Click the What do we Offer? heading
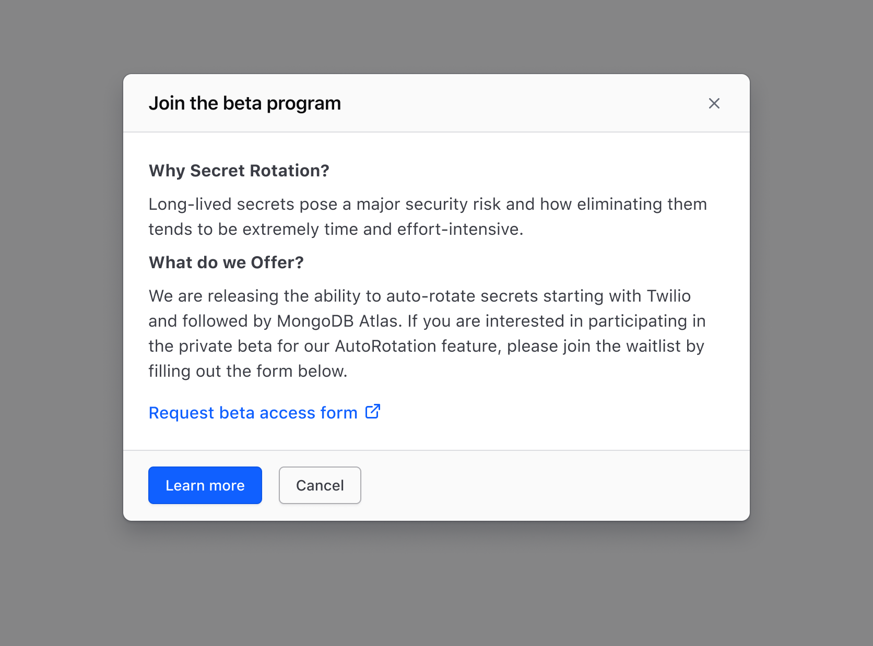This screenshot has width=873, height=646. 226,262
